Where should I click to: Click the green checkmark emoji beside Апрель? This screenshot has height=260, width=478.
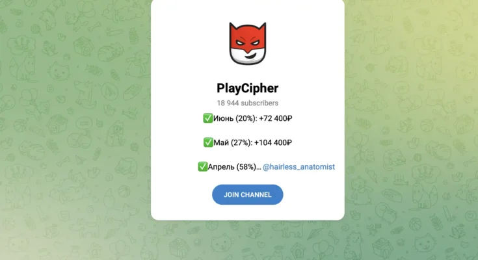point(203,167)
